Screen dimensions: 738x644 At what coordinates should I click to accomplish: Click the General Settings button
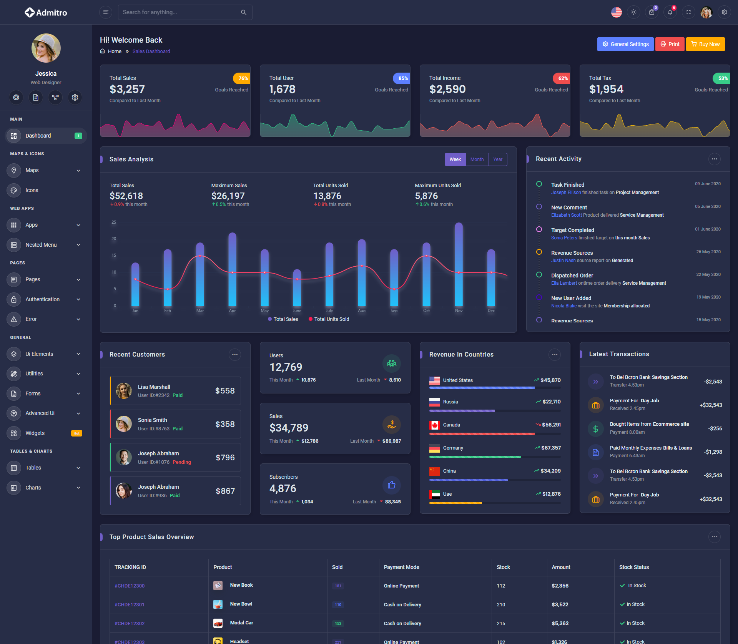point(625,44)
